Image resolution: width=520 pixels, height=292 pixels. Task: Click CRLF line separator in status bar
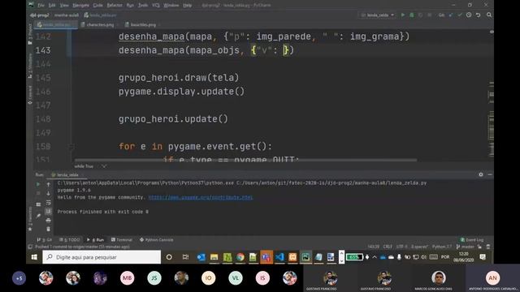388,247
